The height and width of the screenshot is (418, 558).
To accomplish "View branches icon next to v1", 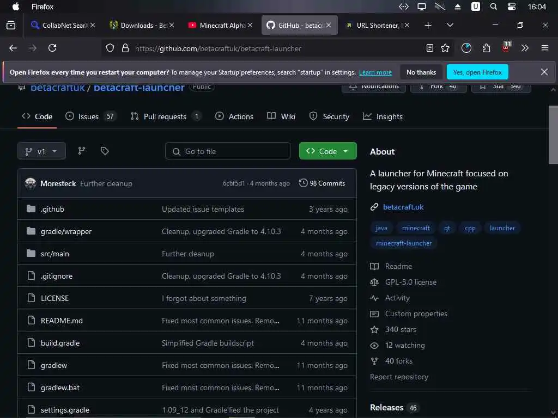I will (x=82, y=151).
